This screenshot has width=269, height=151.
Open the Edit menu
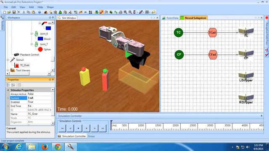click(x=13, y=7)
